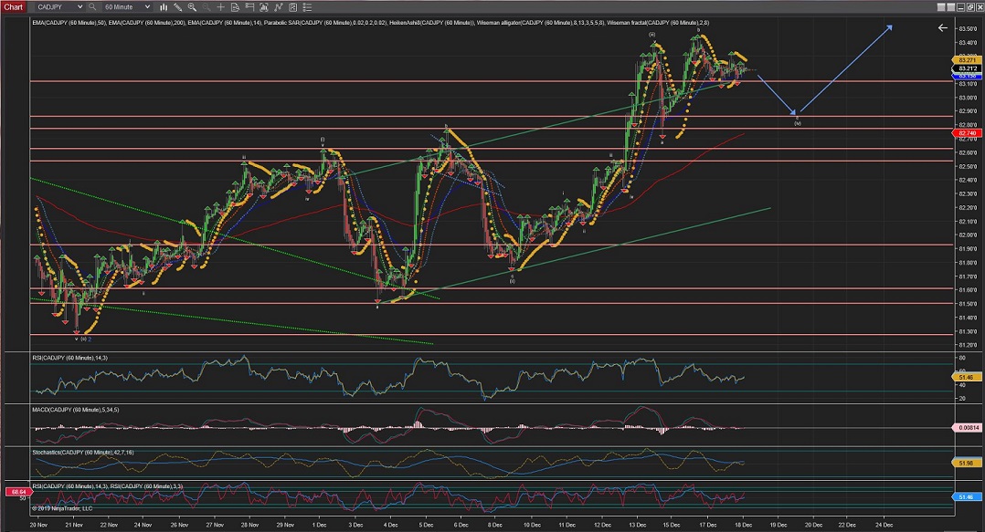Click the black 83.212 current price marker
The image size is (985, 532).
click(x=968, y=68)
